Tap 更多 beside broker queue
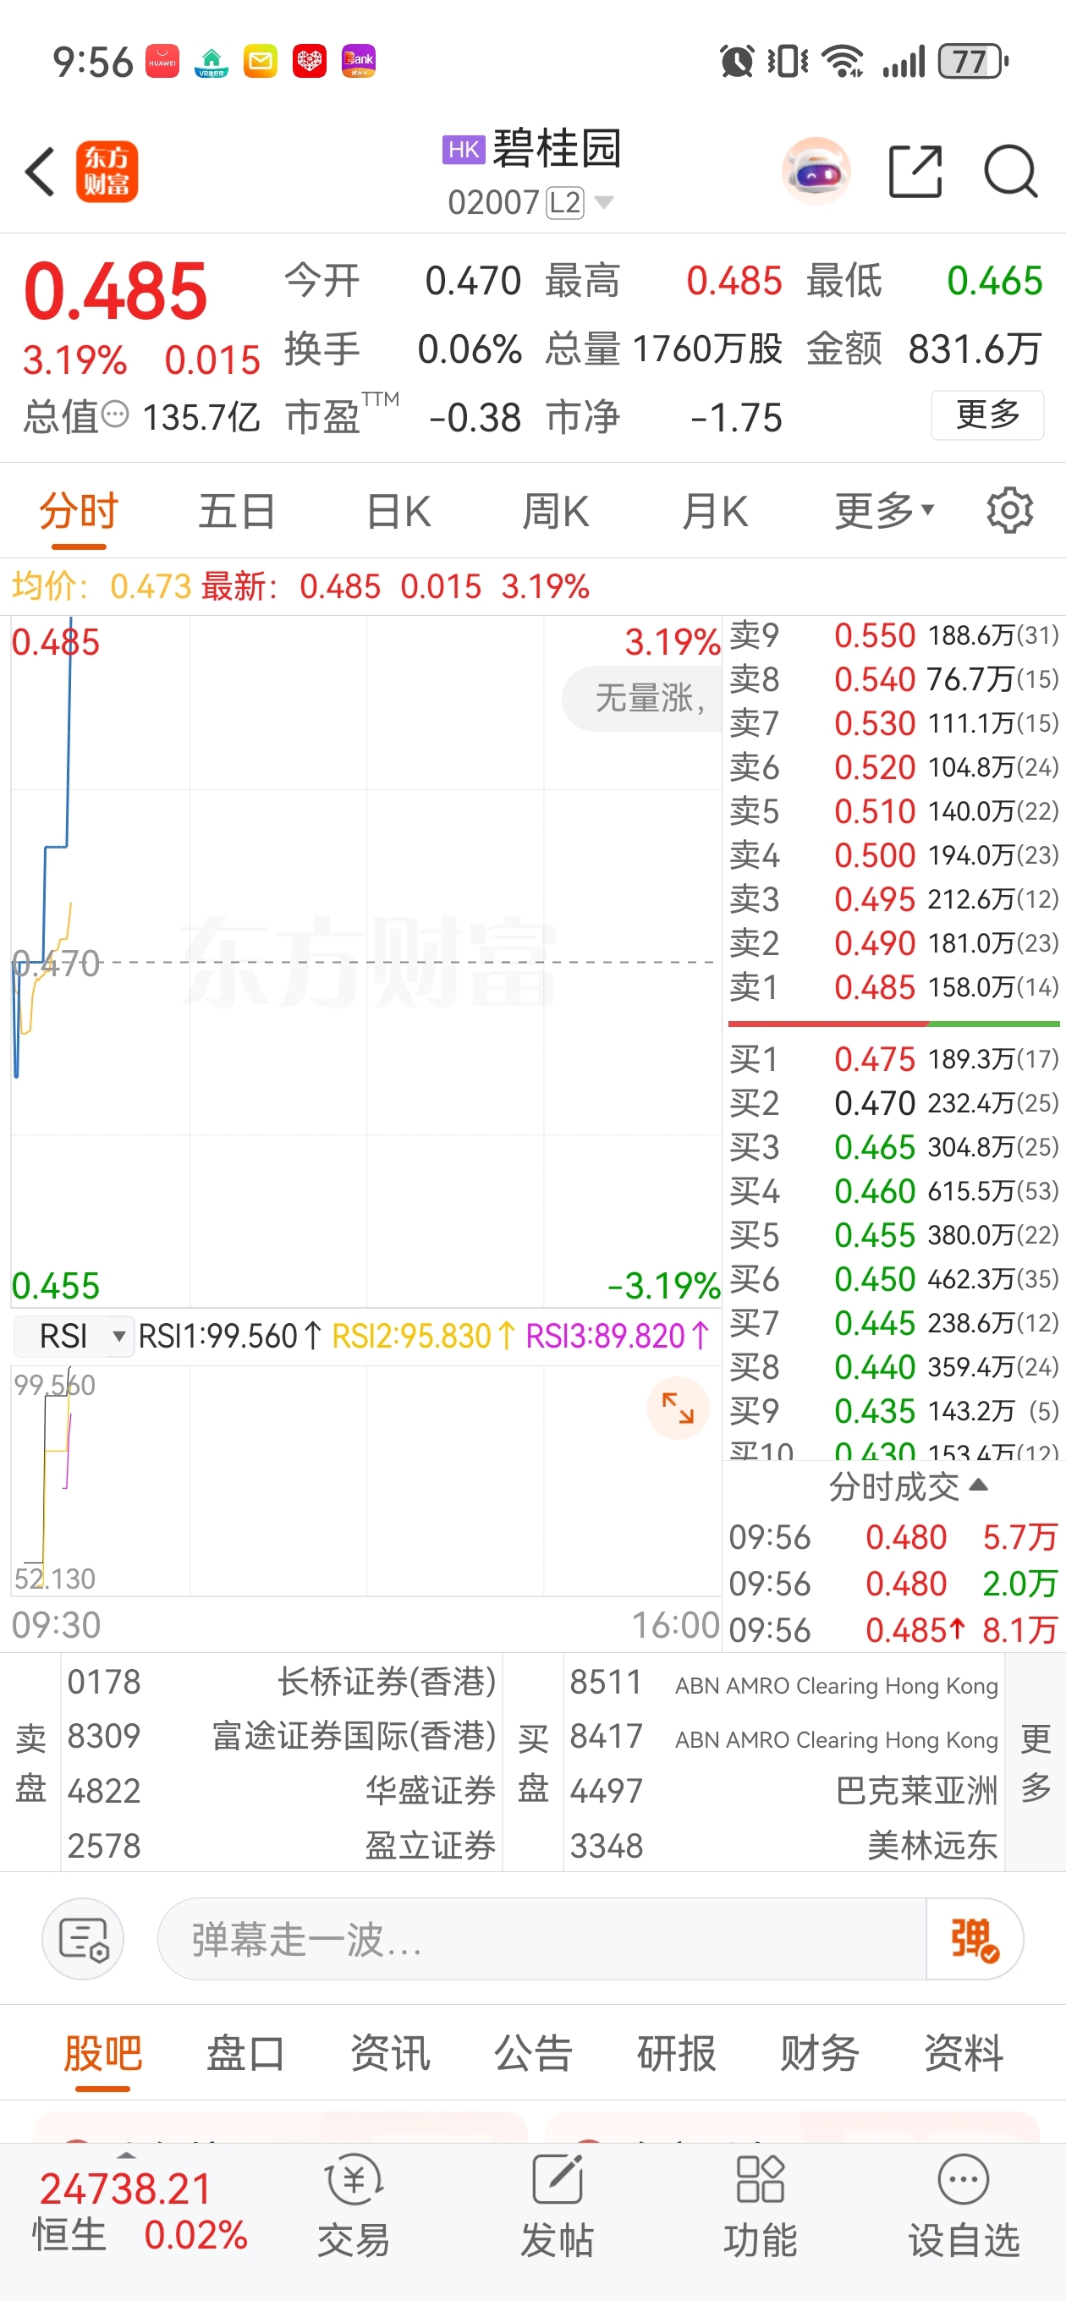Screen dimensions: 1066x2301 click(x=1036, y=1762)
